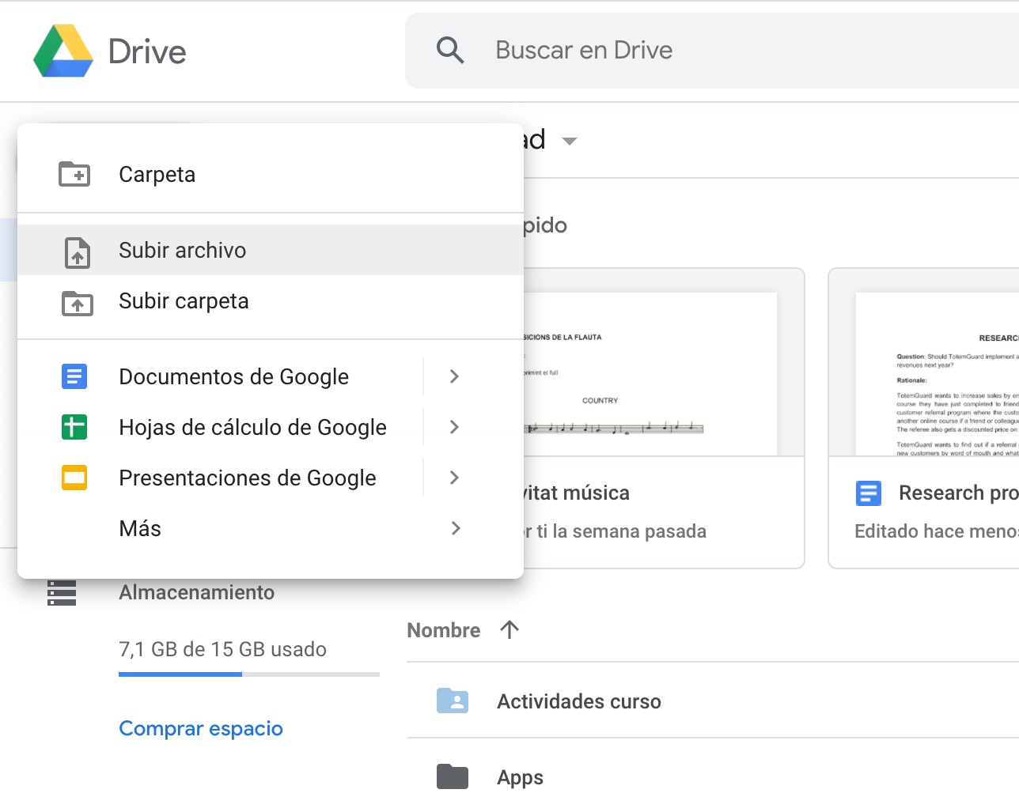Choose Subir carpeta menu entry

[271, 300]
